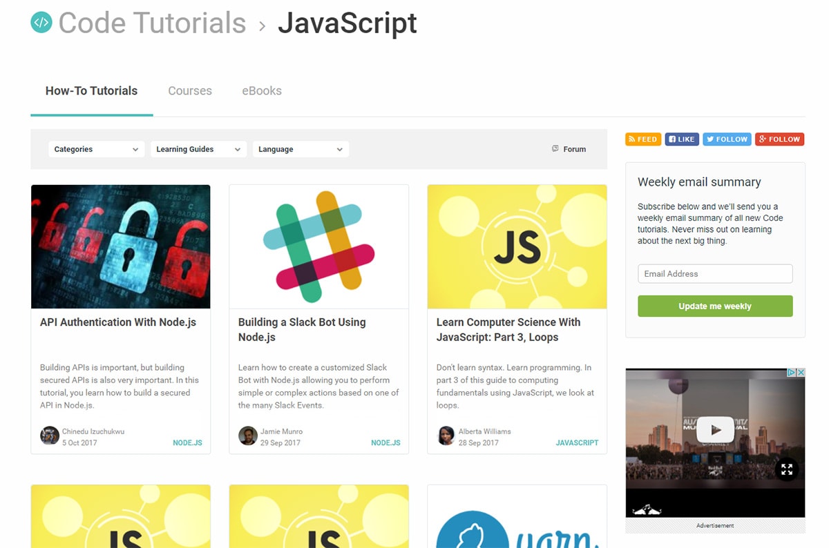829x548 pixels.
Task: Open the JAVASCRIPT category link
Action: 577,442
